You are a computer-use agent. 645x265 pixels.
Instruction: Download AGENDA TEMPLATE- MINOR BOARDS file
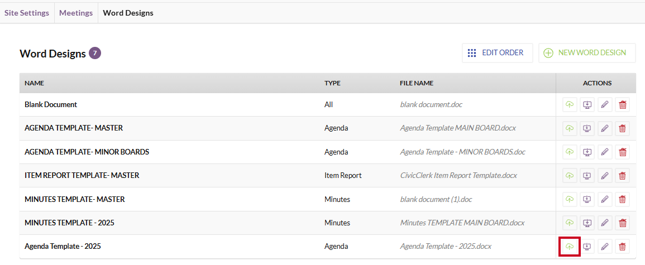pos(587,152)
